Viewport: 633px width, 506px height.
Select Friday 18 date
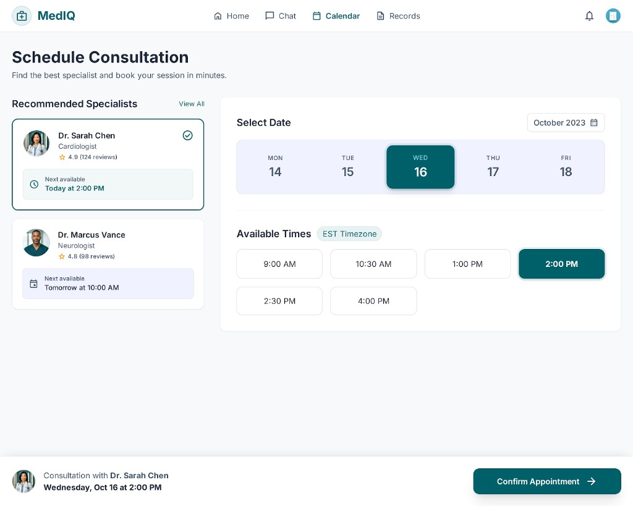pos(566,167)
